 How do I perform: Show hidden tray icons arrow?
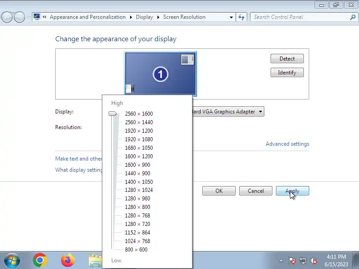[x=281, y=260]
